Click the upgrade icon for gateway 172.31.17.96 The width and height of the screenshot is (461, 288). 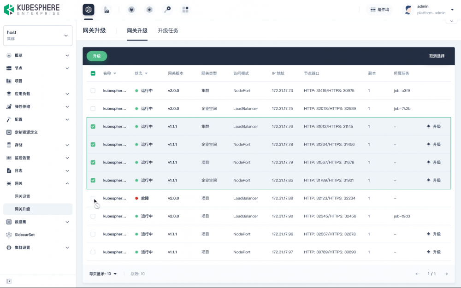tap(433, 234)
